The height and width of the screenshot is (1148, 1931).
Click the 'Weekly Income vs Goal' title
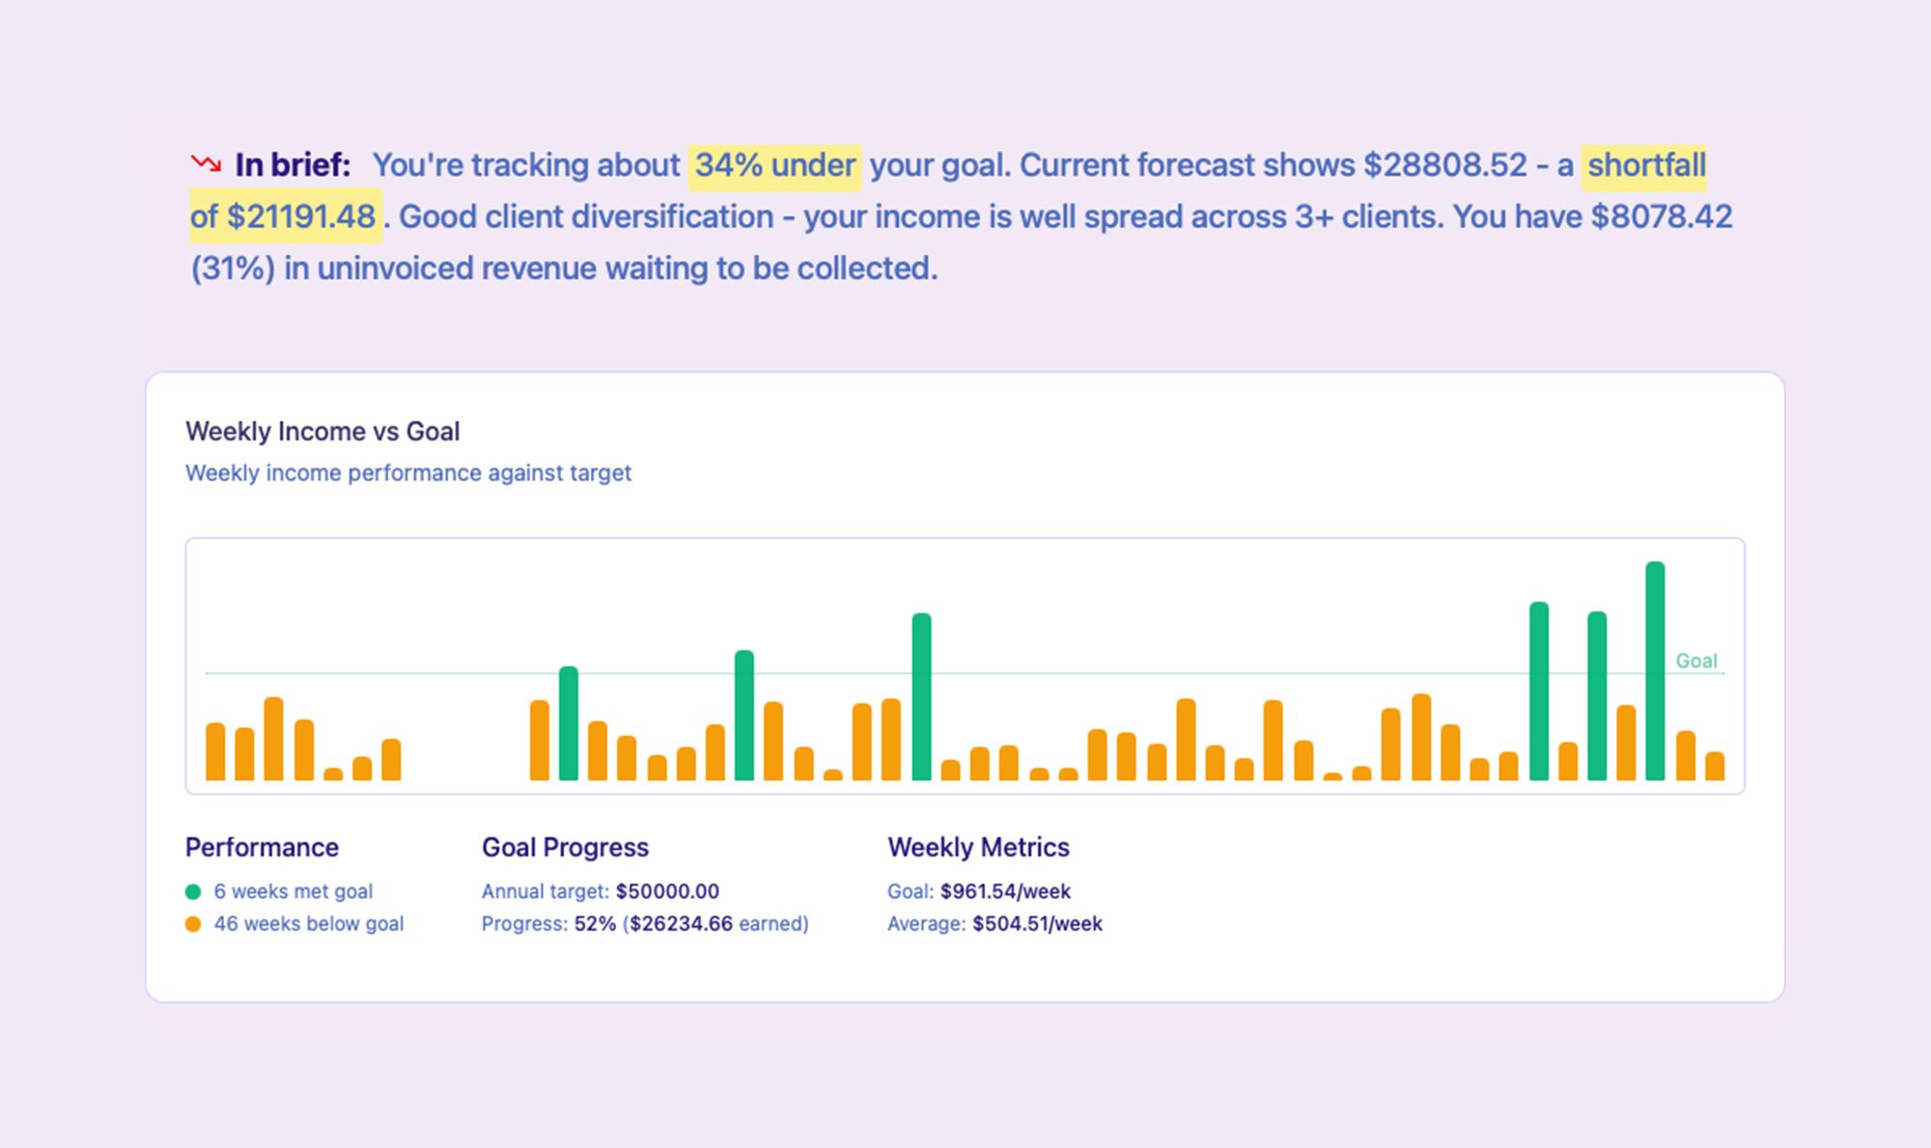pos(322,432)
